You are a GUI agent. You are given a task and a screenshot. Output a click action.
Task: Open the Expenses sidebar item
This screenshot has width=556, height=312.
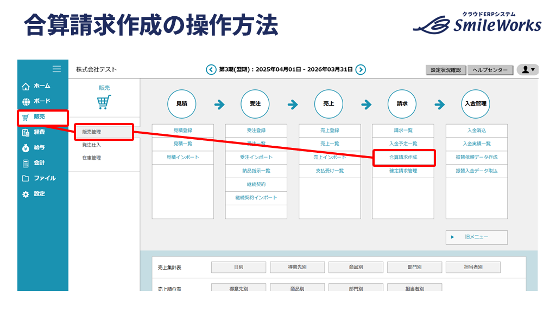tap(36, 132)
